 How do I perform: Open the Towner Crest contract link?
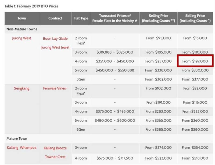(55, 157)
